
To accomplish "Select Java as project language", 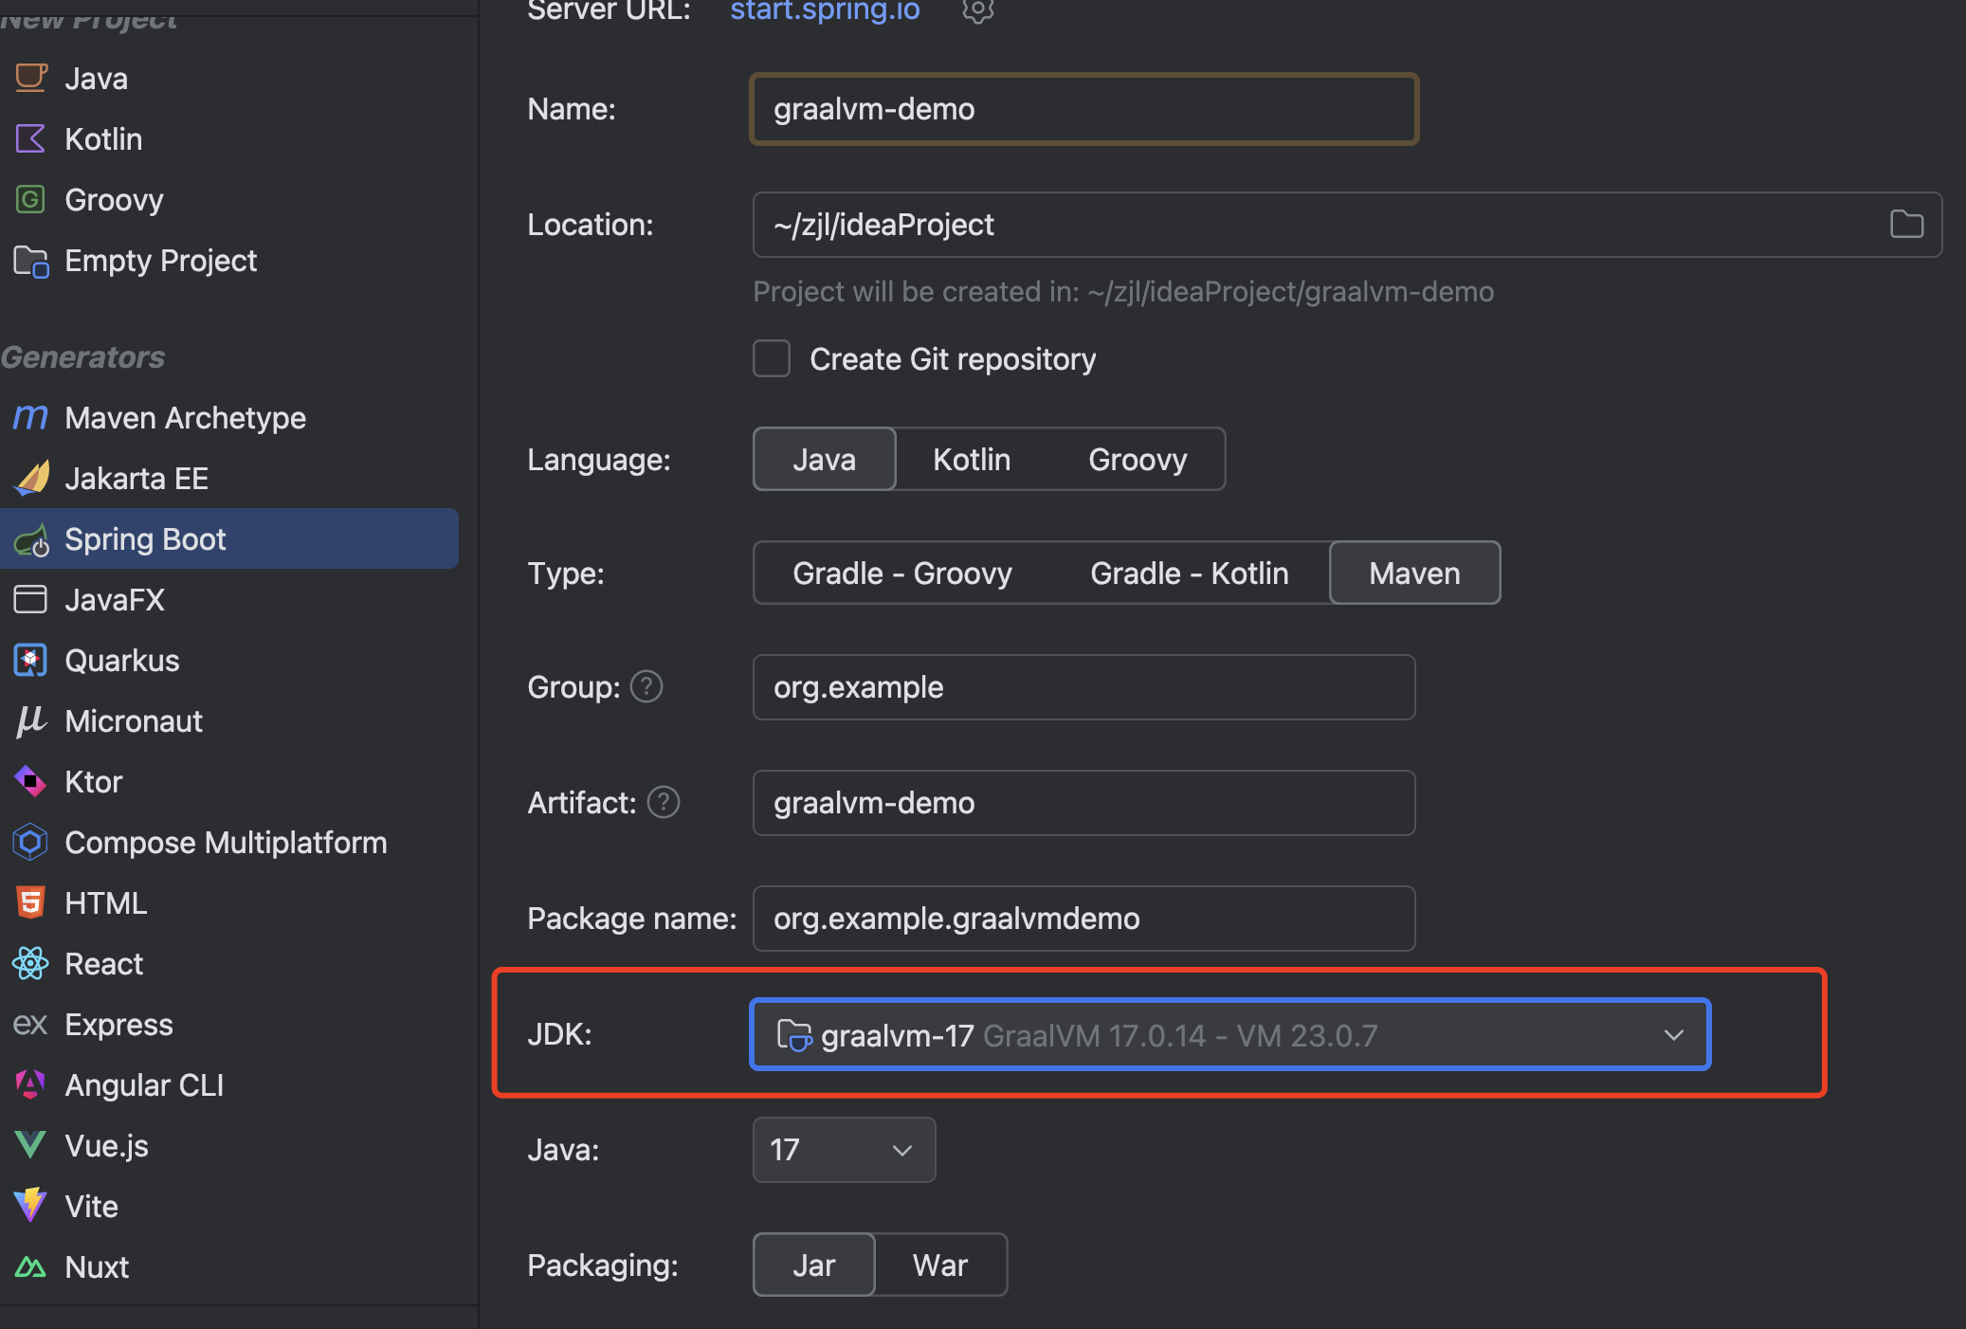I will pyautogui.click(x=824, y=459).
